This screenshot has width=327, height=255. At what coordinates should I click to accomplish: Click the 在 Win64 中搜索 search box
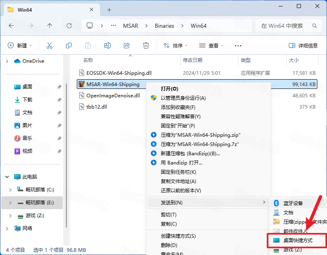(x=289, y=26)
